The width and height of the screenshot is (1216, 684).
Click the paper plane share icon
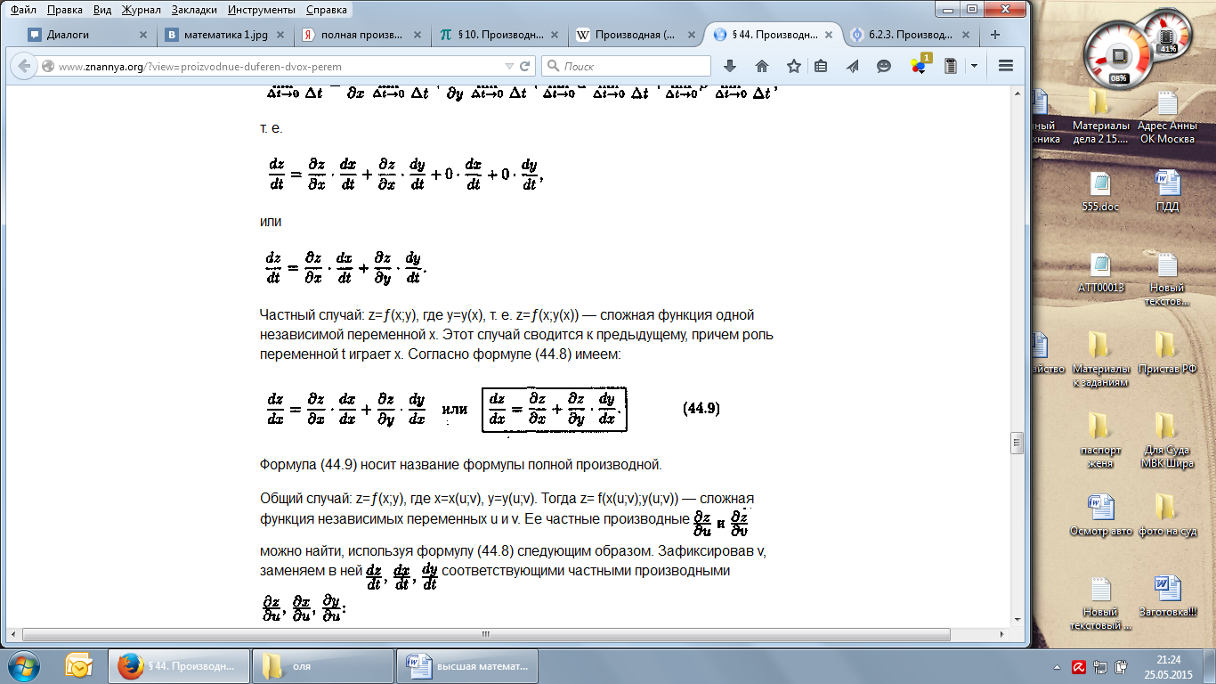tap(852, 66)
